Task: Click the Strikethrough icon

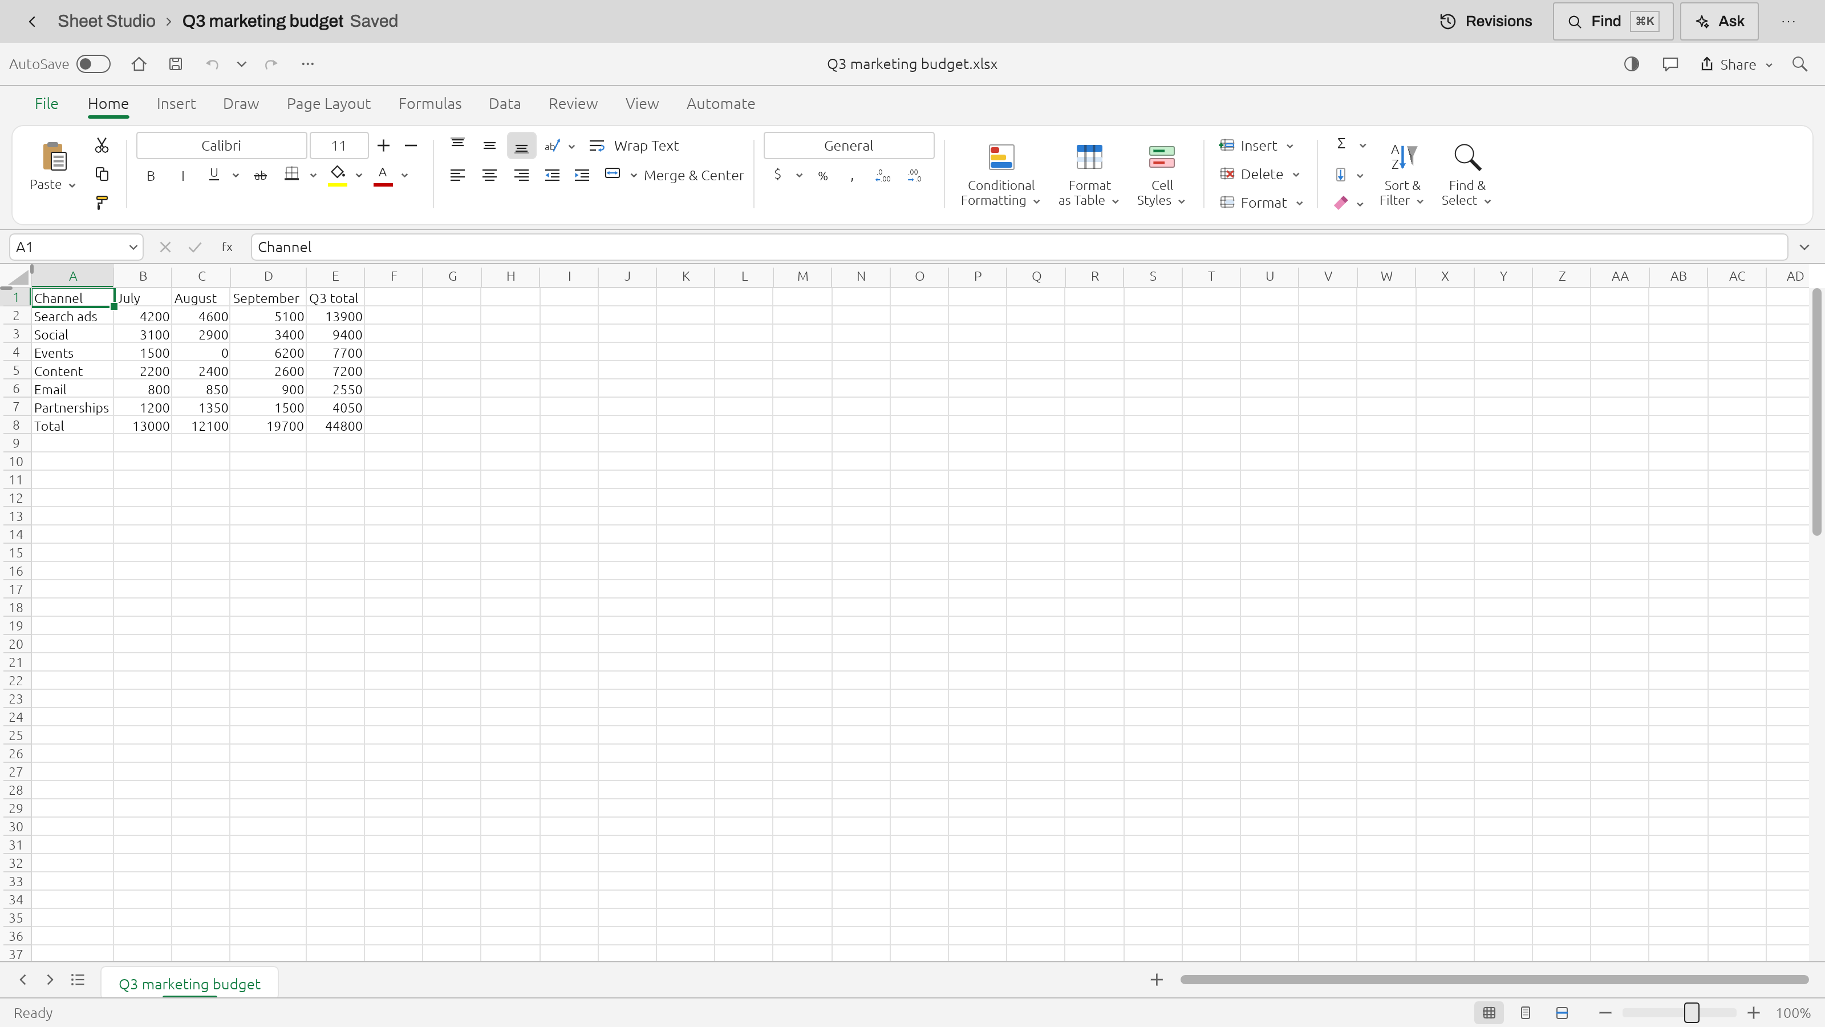Action: tap(260, 175)
